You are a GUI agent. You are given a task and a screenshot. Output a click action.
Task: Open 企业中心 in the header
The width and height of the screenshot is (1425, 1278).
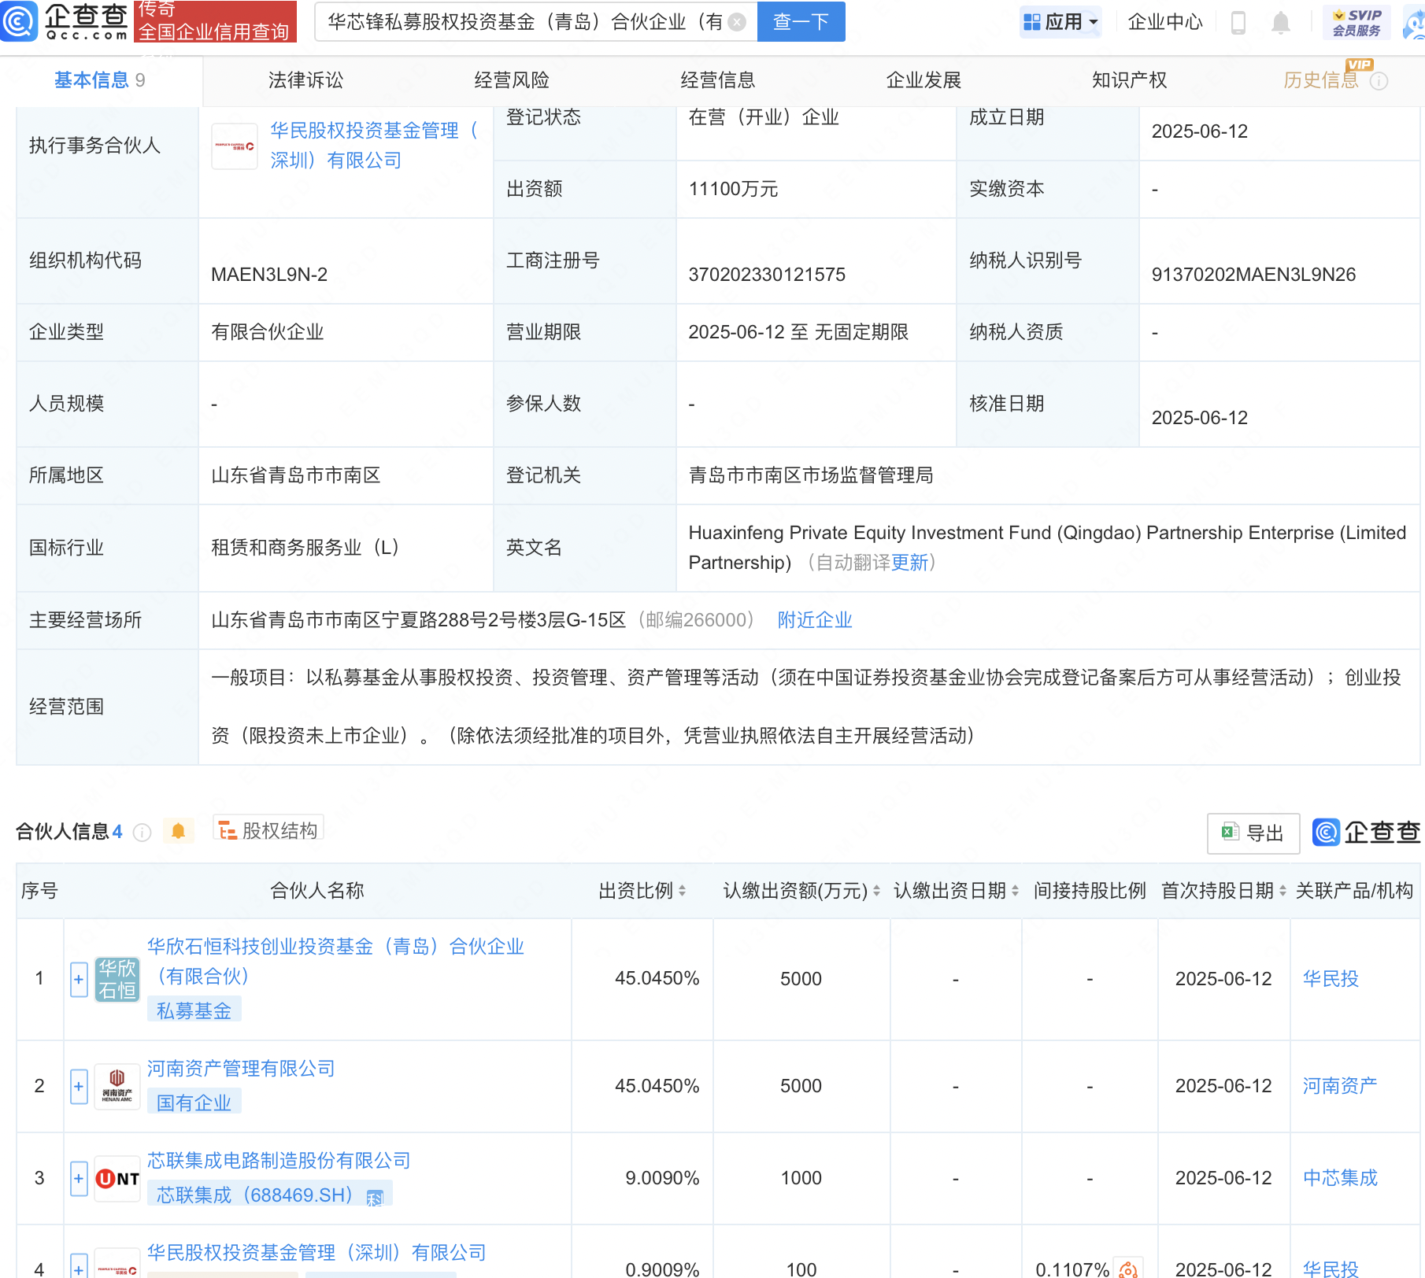pyautogui.click(x=1165, y=22)
